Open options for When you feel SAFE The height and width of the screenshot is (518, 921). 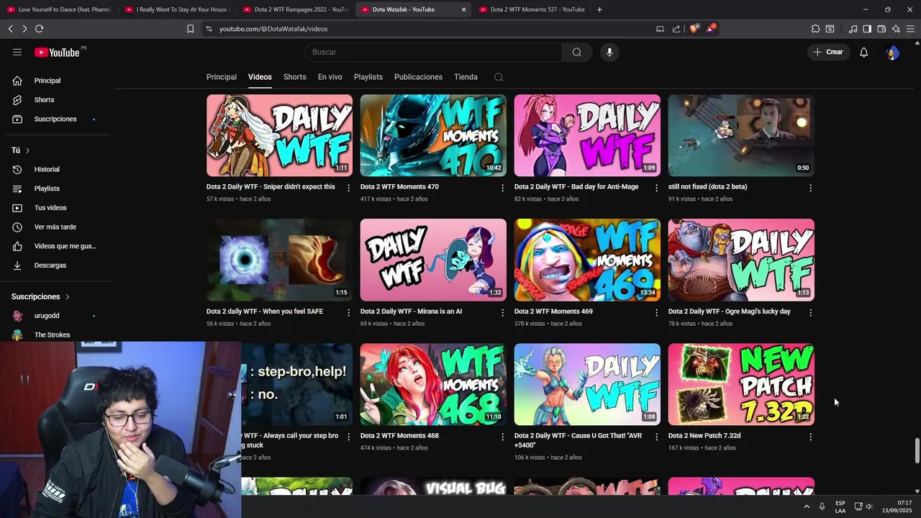coord(349,313)
